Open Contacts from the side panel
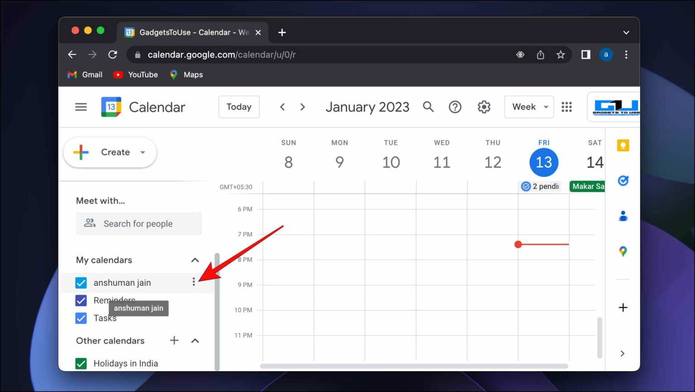This screenshot has height=392, width=695. click(x=623, y=216)
